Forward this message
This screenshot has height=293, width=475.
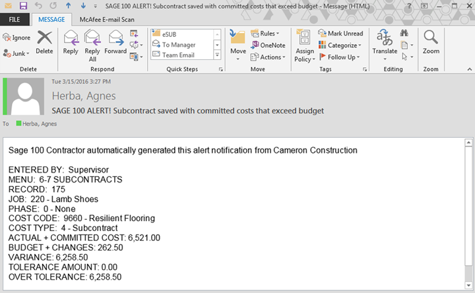pyautogui.click(x=115, y=42)
